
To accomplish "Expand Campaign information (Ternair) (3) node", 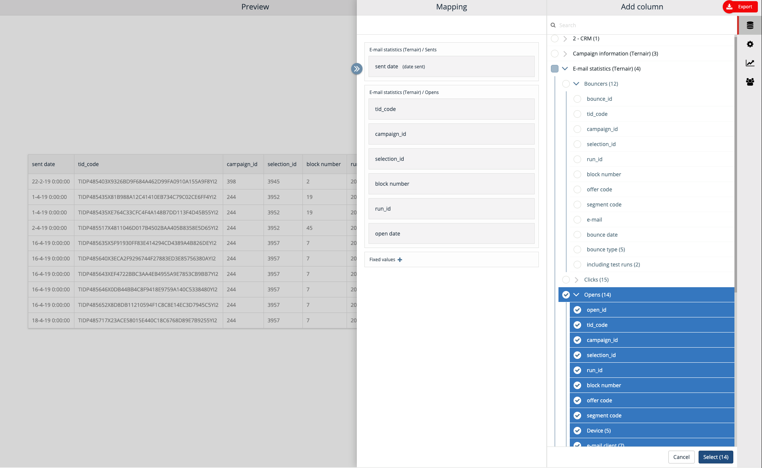I will coord(565,54).
